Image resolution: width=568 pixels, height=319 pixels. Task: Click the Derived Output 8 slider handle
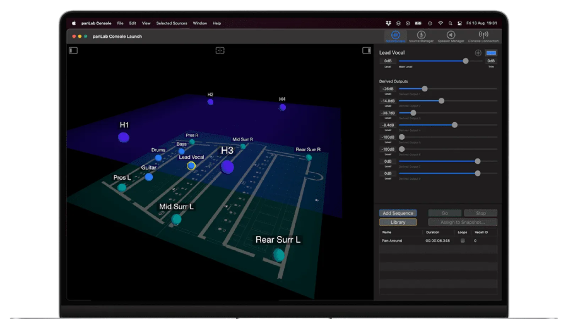478,173
